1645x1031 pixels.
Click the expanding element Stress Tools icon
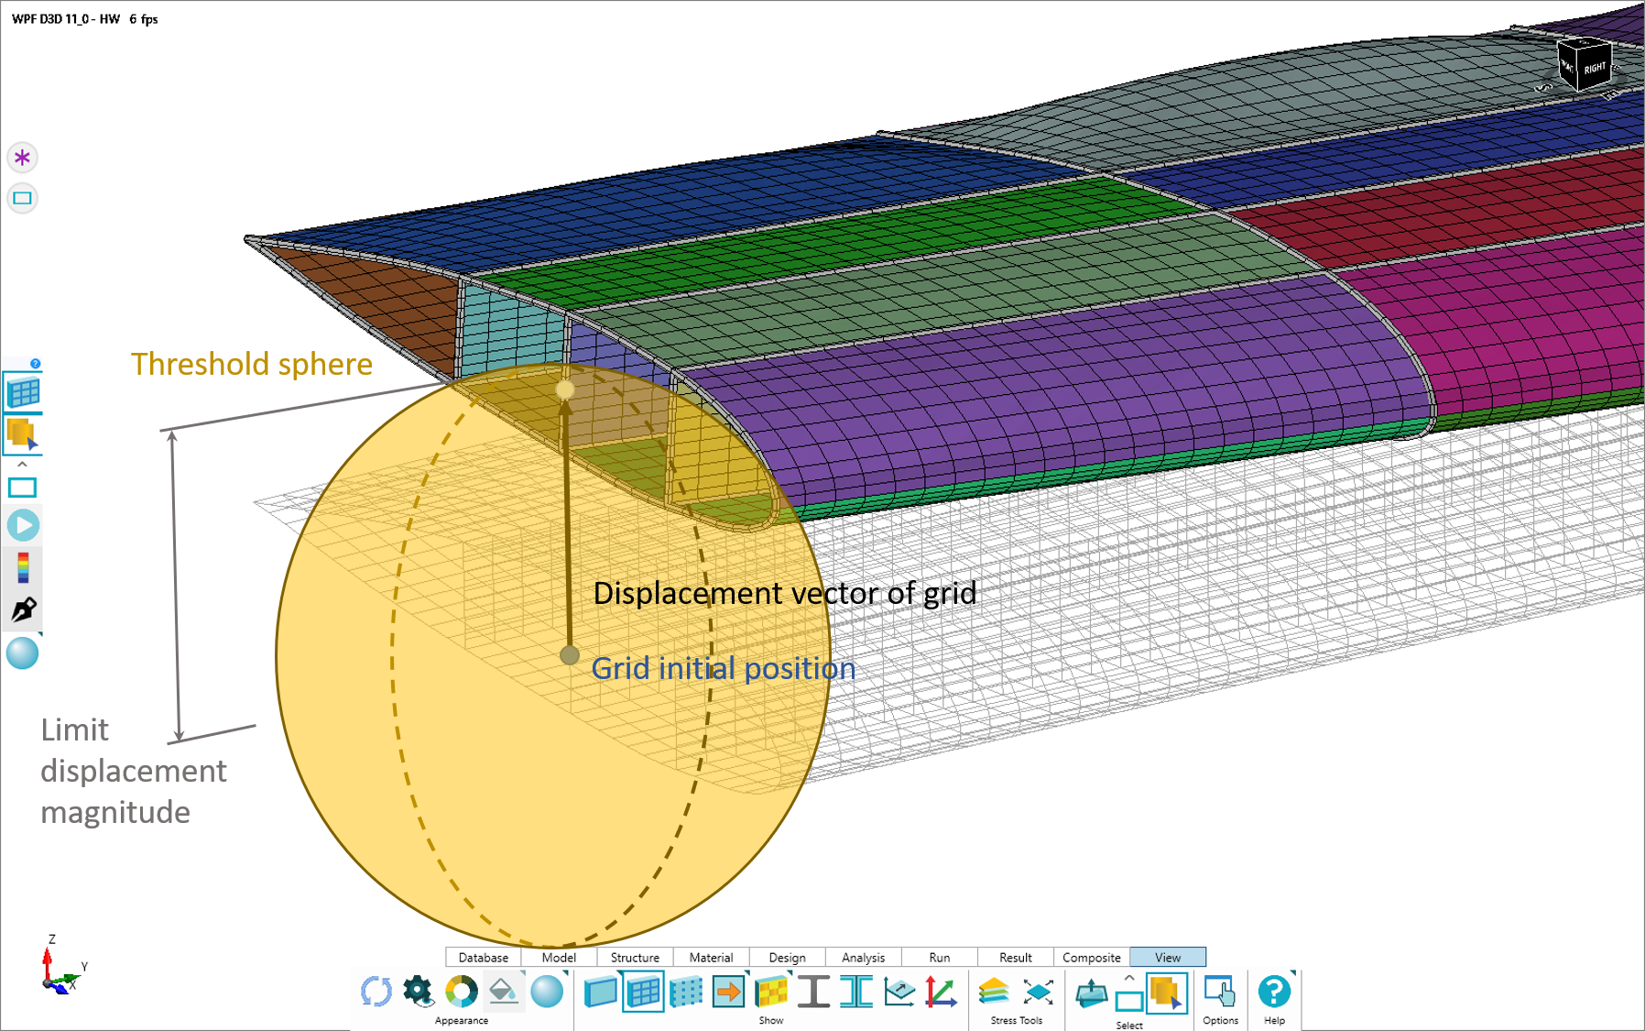[x=1038, y=992]
